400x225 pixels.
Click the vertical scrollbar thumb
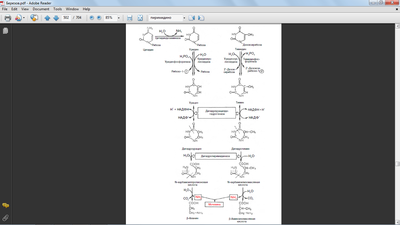[x=397, y=164]
